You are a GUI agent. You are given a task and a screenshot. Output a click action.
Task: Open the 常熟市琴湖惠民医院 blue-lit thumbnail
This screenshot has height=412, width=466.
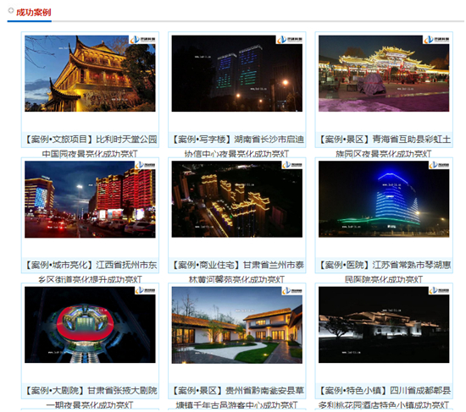click(384, 199)
